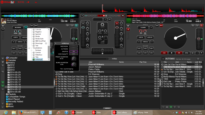
Task: Open deck 1 menu hamburger icon
Action: click(3, 26)
